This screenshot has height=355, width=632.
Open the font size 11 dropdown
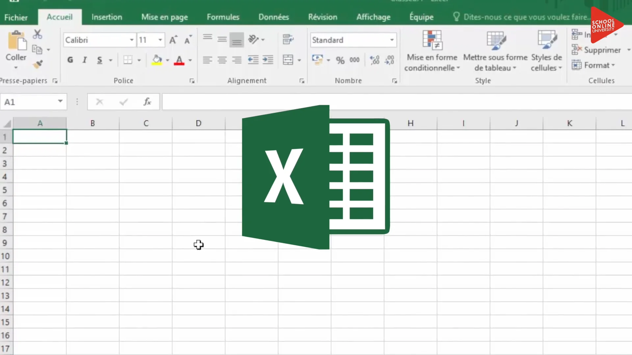160,40
